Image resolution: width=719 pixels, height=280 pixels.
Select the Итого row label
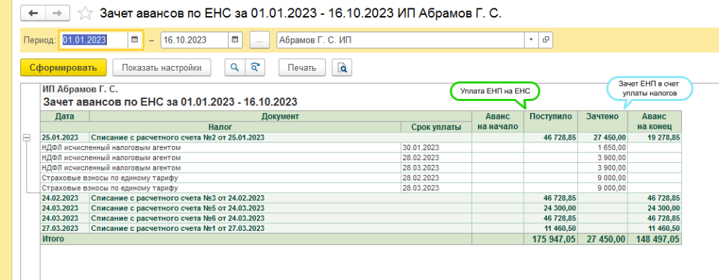coord(53,239)
